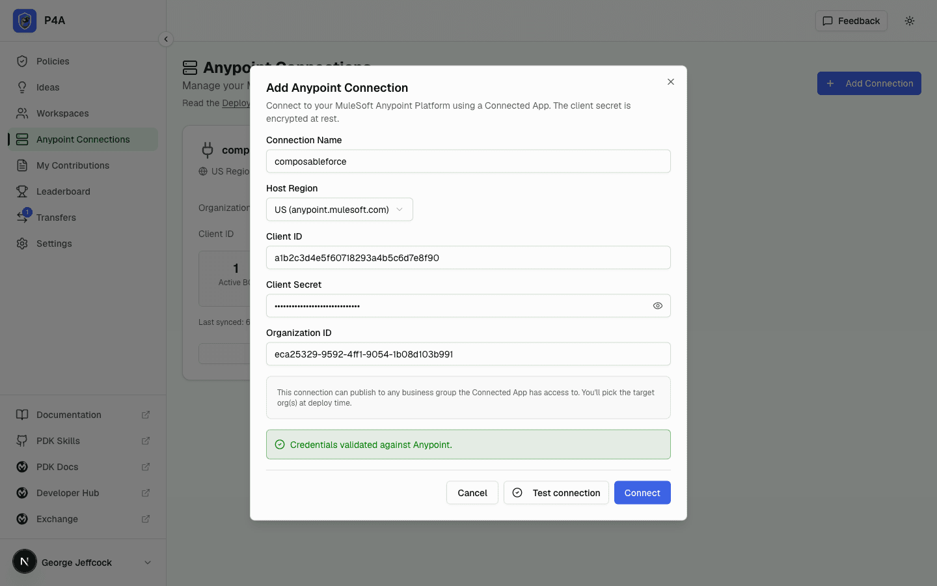937x586 pixels.
Task: Open the Host Region dropdown
Action: 340,210
